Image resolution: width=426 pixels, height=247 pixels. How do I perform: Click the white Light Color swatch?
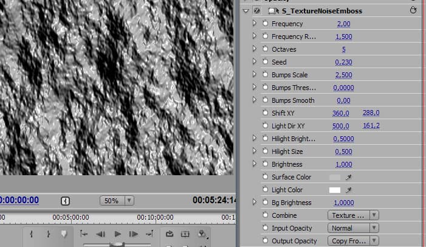tap(334, 190)
